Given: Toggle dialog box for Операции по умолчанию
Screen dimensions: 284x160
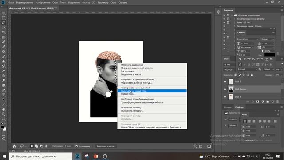Looking at the screenshot, I should [228, 15].
